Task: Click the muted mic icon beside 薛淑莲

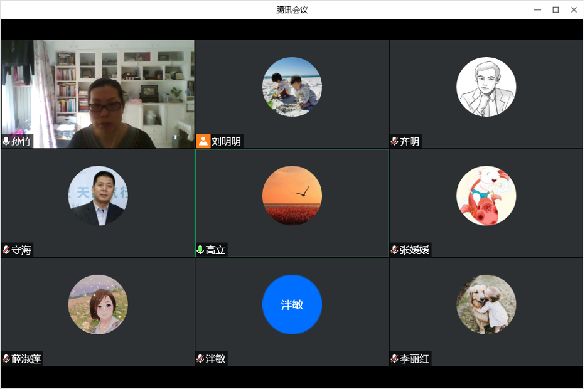Action: click(6, 359)
